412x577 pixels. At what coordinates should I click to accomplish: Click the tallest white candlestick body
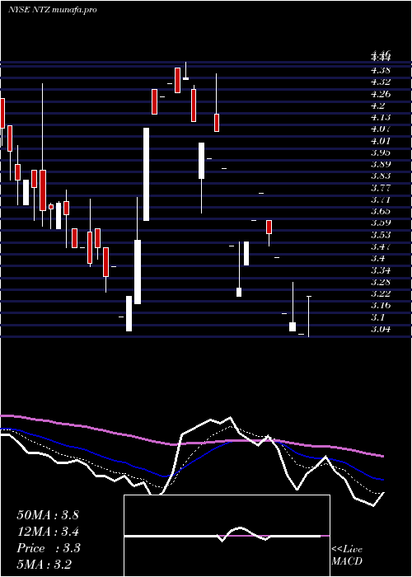click(x=146, y=174)
